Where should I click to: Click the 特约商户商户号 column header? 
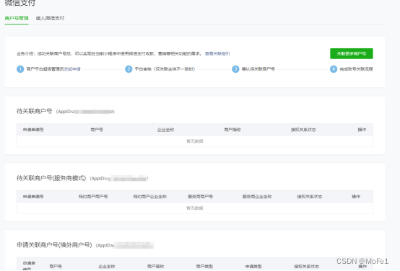93,196
